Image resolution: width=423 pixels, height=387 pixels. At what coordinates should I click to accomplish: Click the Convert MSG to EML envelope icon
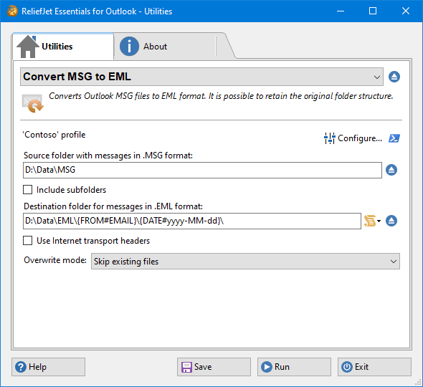(33, 103)
